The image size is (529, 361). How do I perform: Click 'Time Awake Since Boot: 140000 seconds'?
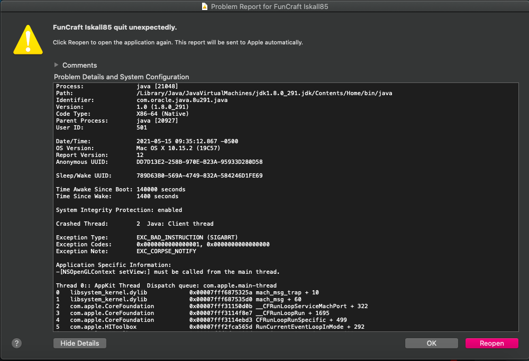click(x=121, y=189)
